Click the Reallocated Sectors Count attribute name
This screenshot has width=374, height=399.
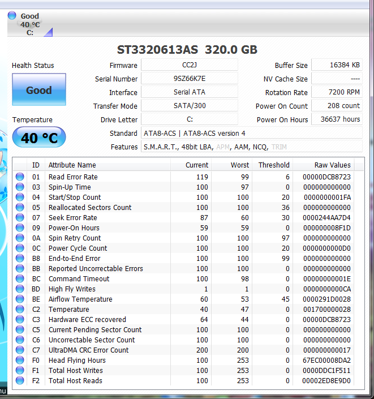pyautogui.click(x=90, y=207)
